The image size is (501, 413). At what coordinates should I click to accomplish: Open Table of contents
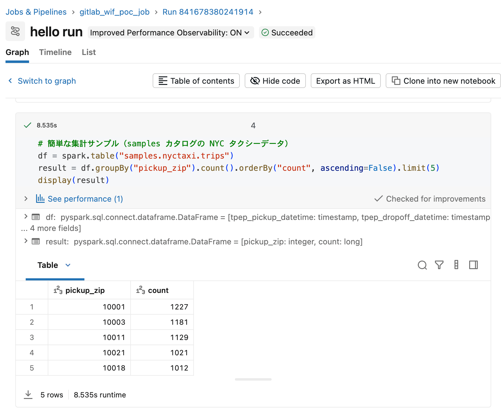pos(196,81)
